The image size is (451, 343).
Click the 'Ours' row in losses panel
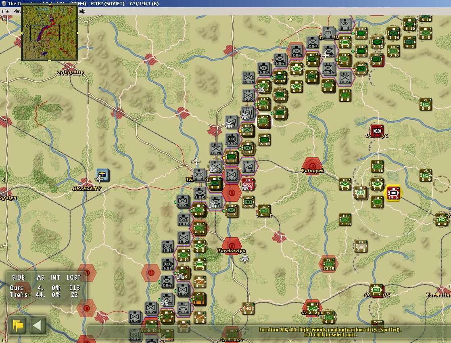point(45,288)
